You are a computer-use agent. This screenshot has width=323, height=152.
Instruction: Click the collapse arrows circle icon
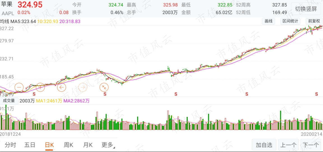click(104, 87)
